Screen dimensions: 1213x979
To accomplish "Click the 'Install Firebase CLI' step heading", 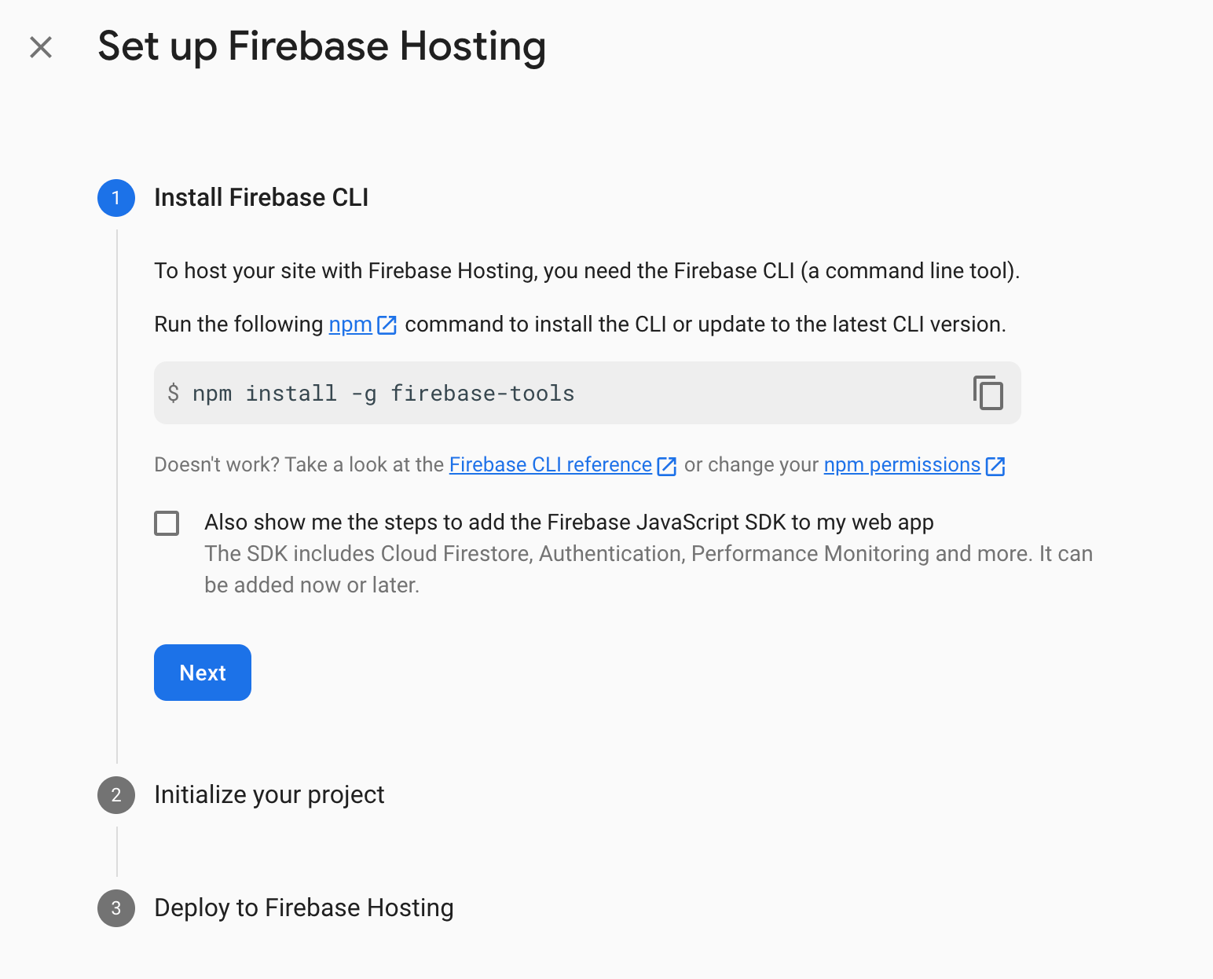I will 261,198.
